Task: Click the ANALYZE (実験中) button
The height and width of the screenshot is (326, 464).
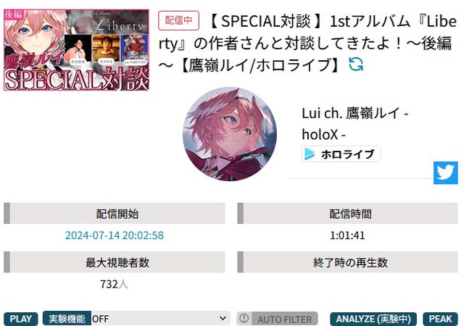Action: 373,319
